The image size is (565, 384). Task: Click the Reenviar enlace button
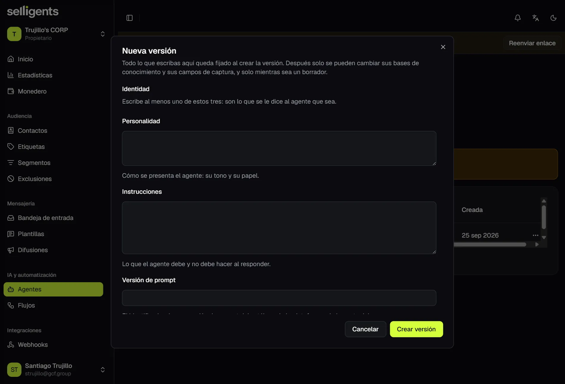[532, 43]
